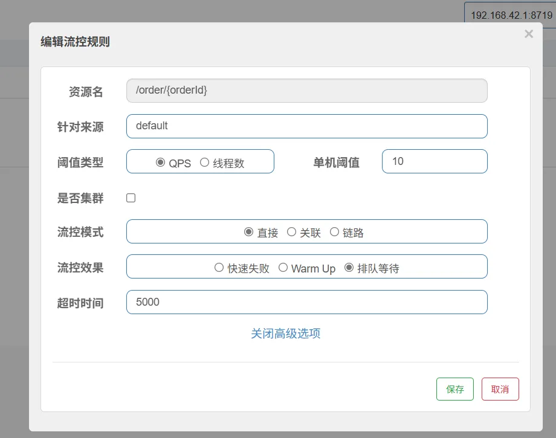Viewport: 556px width, 438px height.
Task: Click the 单机阈值 input showing 10
Action: click(x=434, y=161)
